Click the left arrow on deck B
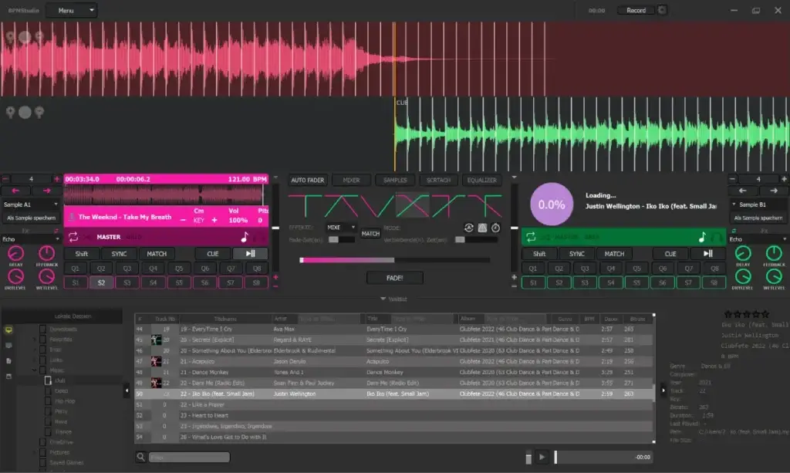This screenshot has width=790, height=473. click(742, 191)
